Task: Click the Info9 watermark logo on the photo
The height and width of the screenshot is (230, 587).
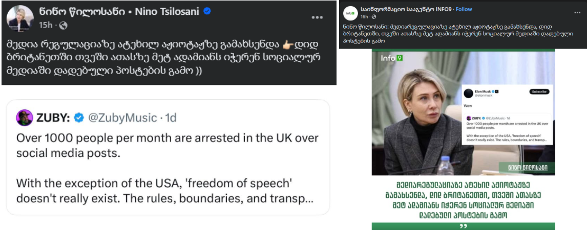Action: coord(391,58)
